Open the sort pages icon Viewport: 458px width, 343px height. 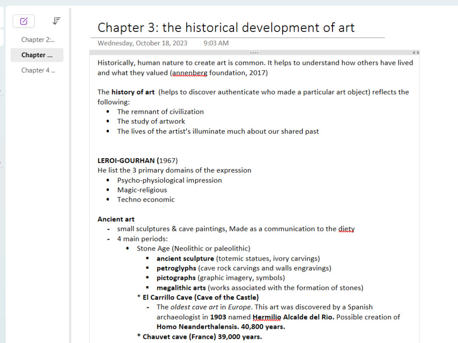pyautogui.click(x=56, y=21)
